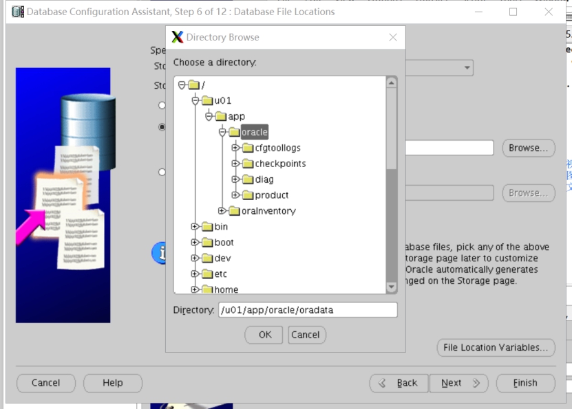This screenshot has height=409, width=572.
Task: Select the root folder icon
Action: click(x=193, y=85)
